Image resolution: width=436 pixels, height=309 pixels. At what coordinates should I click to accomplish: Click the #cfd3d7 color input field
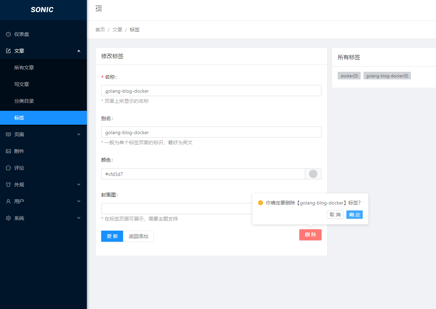203,174
